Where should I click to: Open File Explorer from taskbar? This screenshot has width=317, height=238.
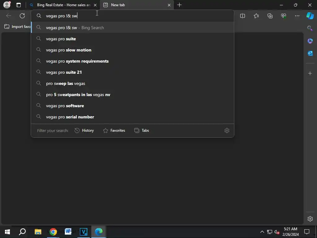click(38, 232)
